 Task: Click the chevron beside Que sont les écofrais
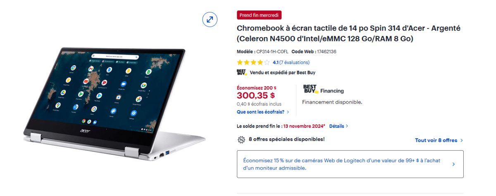point(288,112)
